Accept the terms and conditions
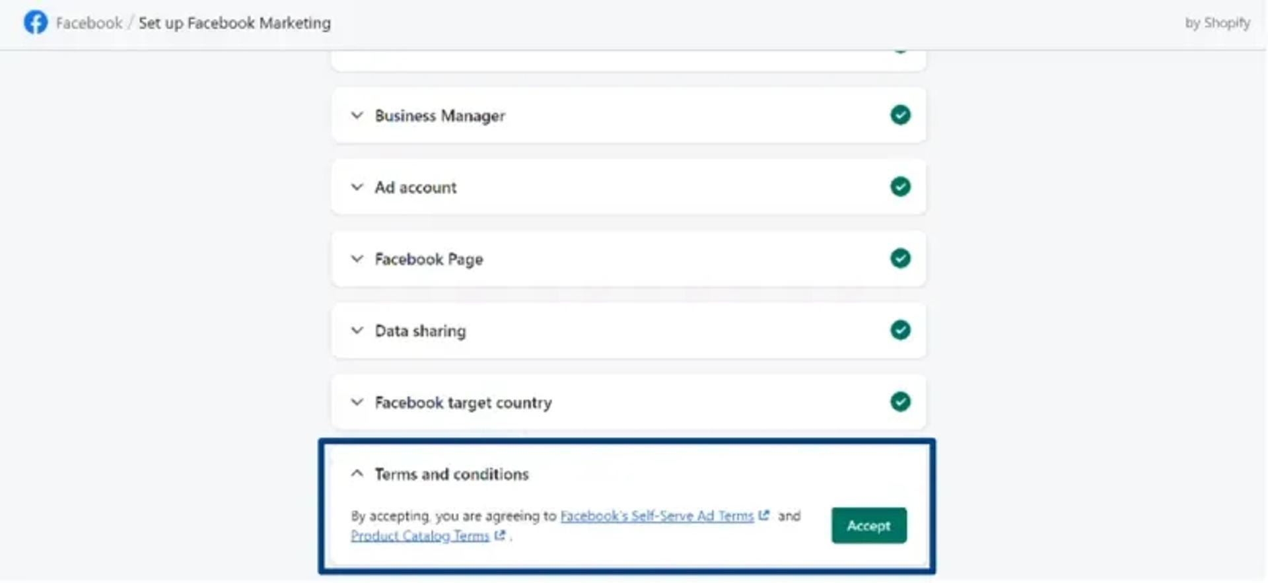This screenshot has height=583, width=1268. pyautogui.click(x=868, y=526)
